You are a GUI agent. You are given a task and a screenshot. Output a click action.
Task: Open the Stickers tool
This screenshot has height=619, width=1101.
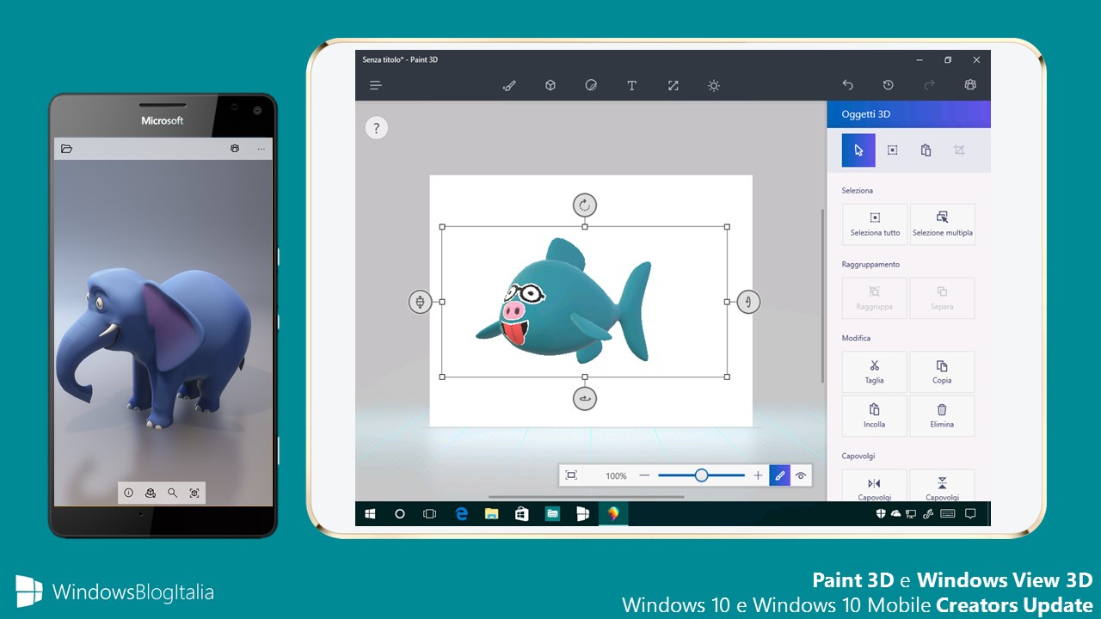coord(591,85)
